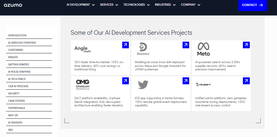Viewport: 277px width, 137px height.
Task: Click the Meta logo
Action: [203, 49]
